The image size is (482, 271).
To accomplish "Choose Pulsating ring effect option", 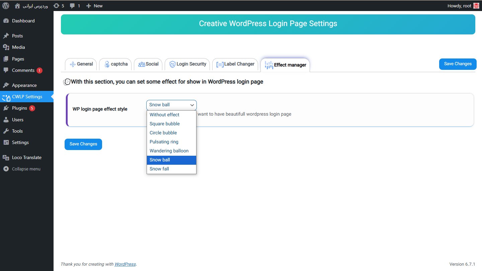I will click(164, 142).
